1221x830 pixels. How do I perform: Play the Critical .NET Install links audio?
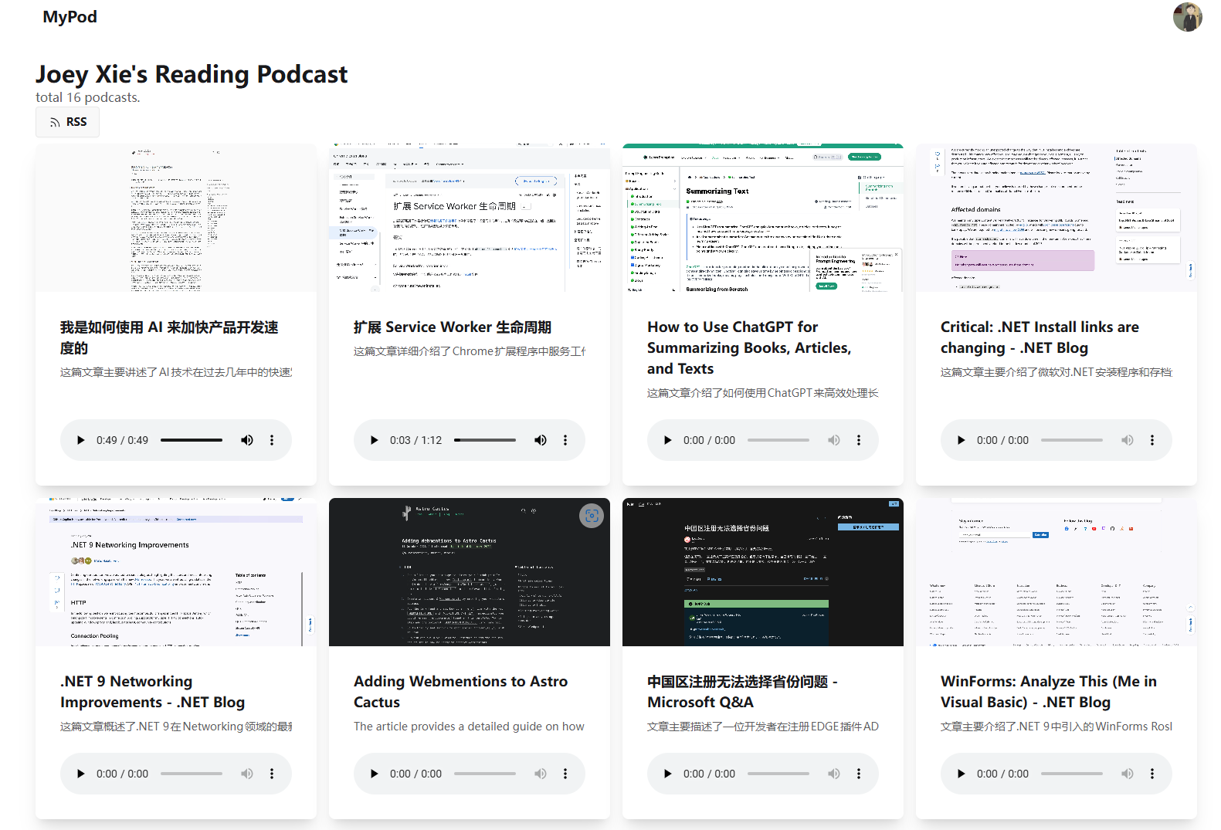(x=961, y=440)
